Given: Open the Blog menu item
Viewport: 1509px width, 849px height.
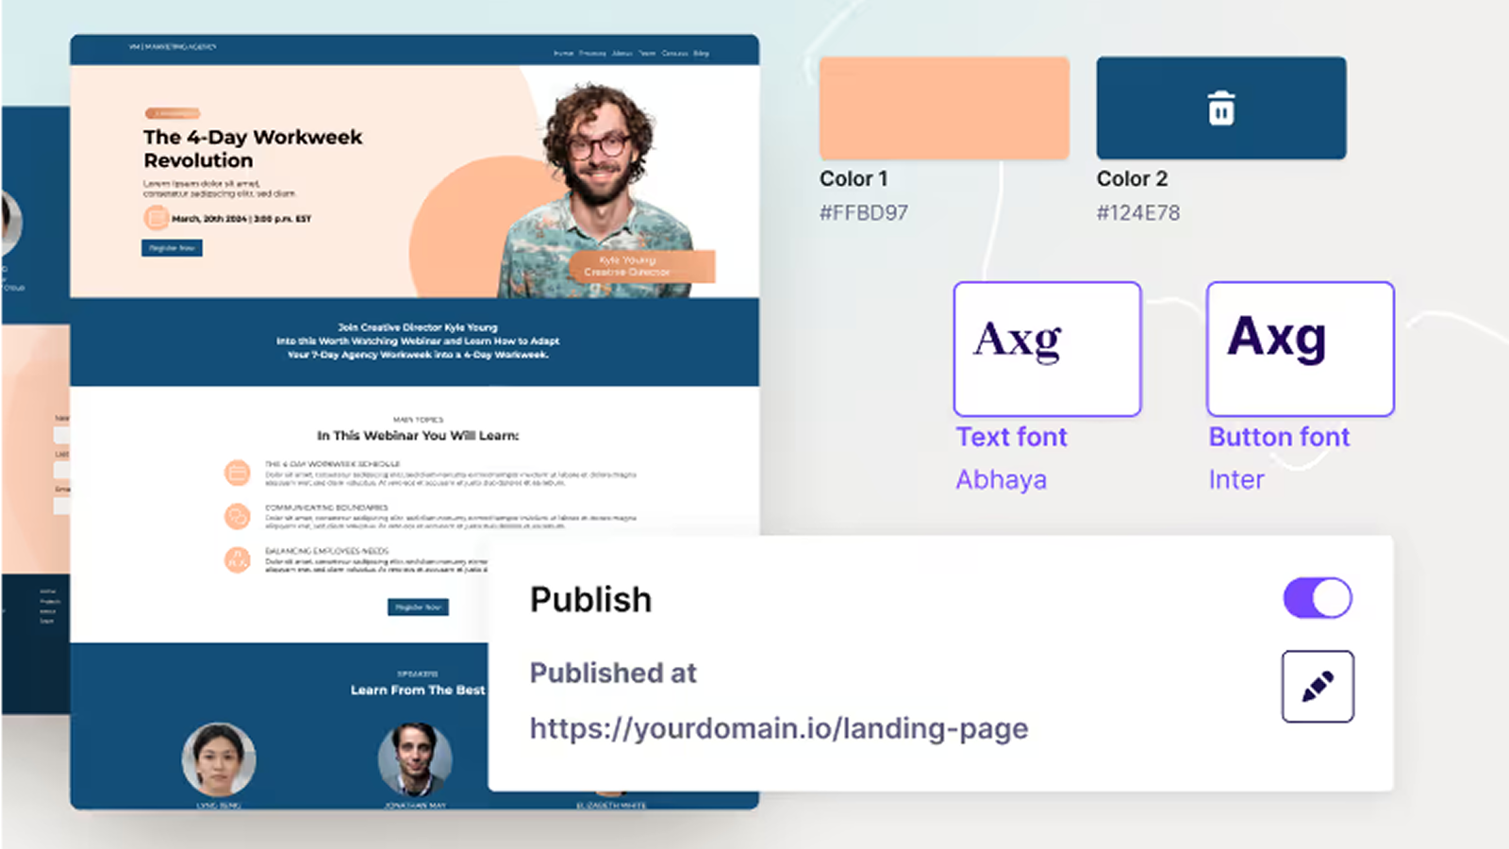Looking at the screenshot, I should (702, 53).
